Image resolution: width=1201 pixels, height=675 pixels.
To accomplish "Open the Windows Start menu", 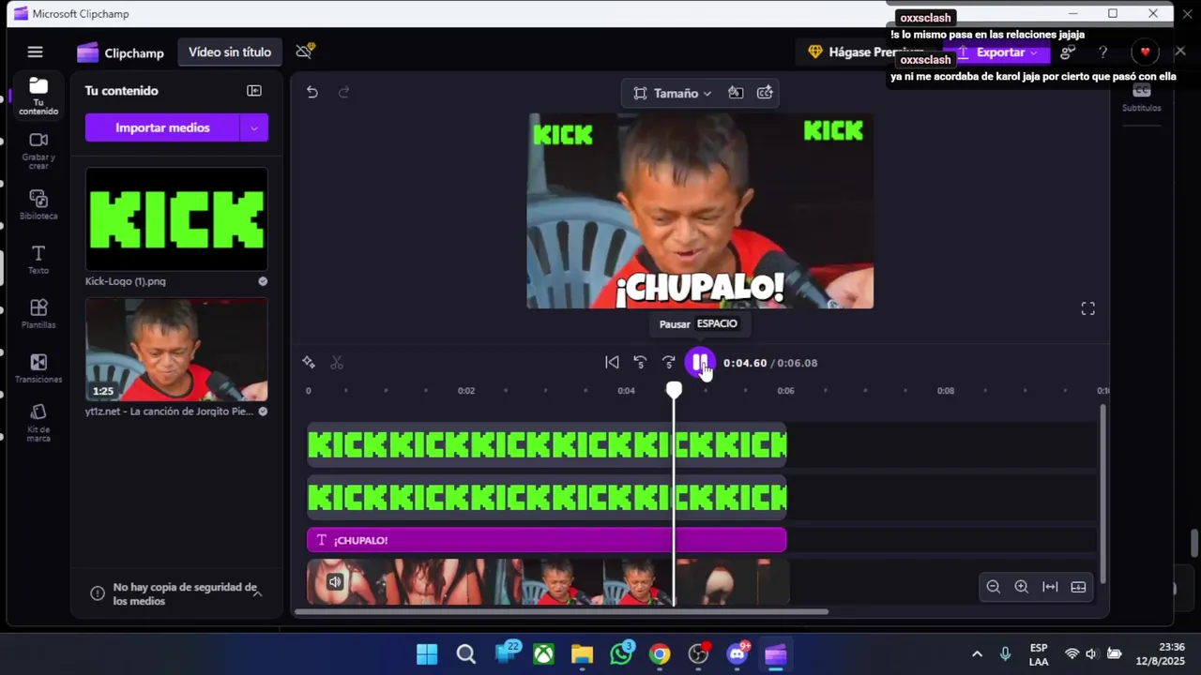I will click(427, 654).
